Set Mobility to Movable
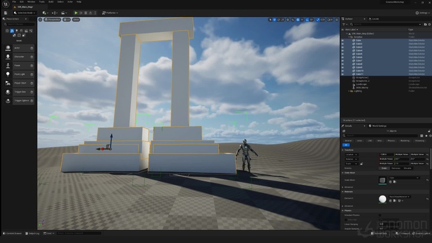 [x=407, y=168]
